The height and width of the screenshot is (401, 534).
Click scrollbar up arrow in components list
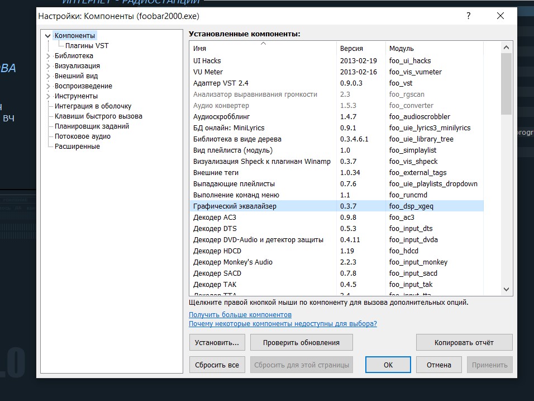point(507,48)
